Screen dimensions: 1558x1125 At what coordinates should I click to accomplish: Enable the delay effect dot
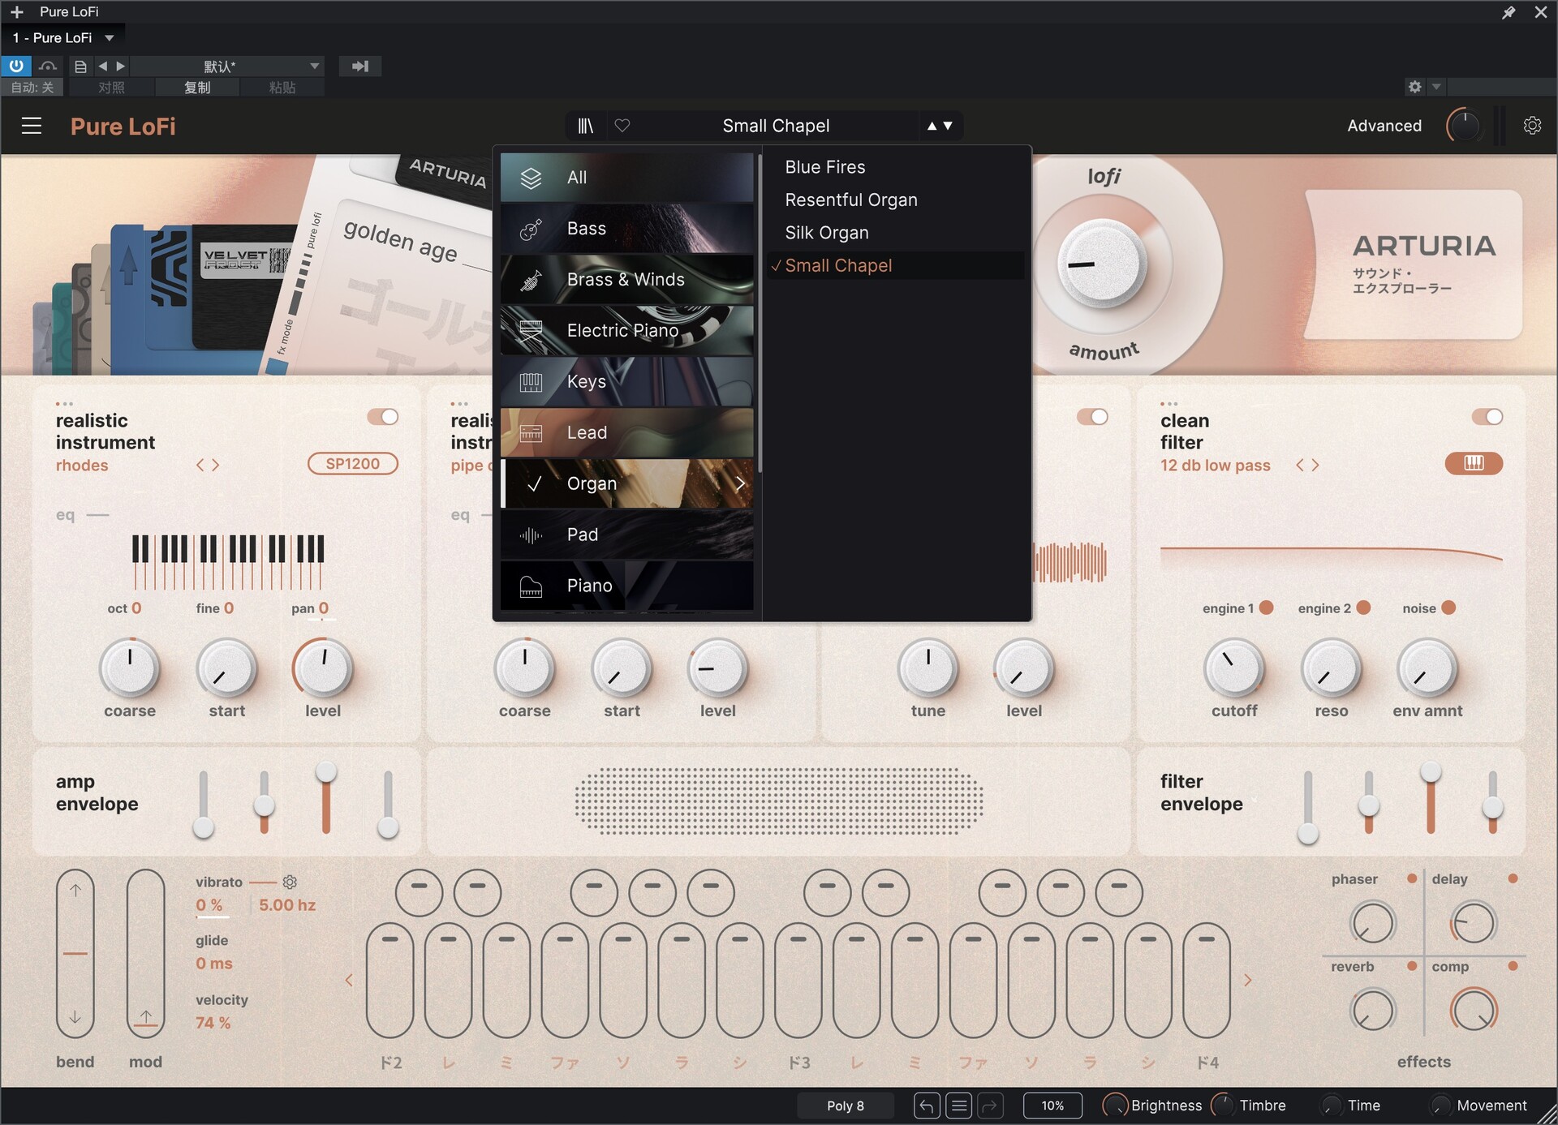tap(1513, 878)
